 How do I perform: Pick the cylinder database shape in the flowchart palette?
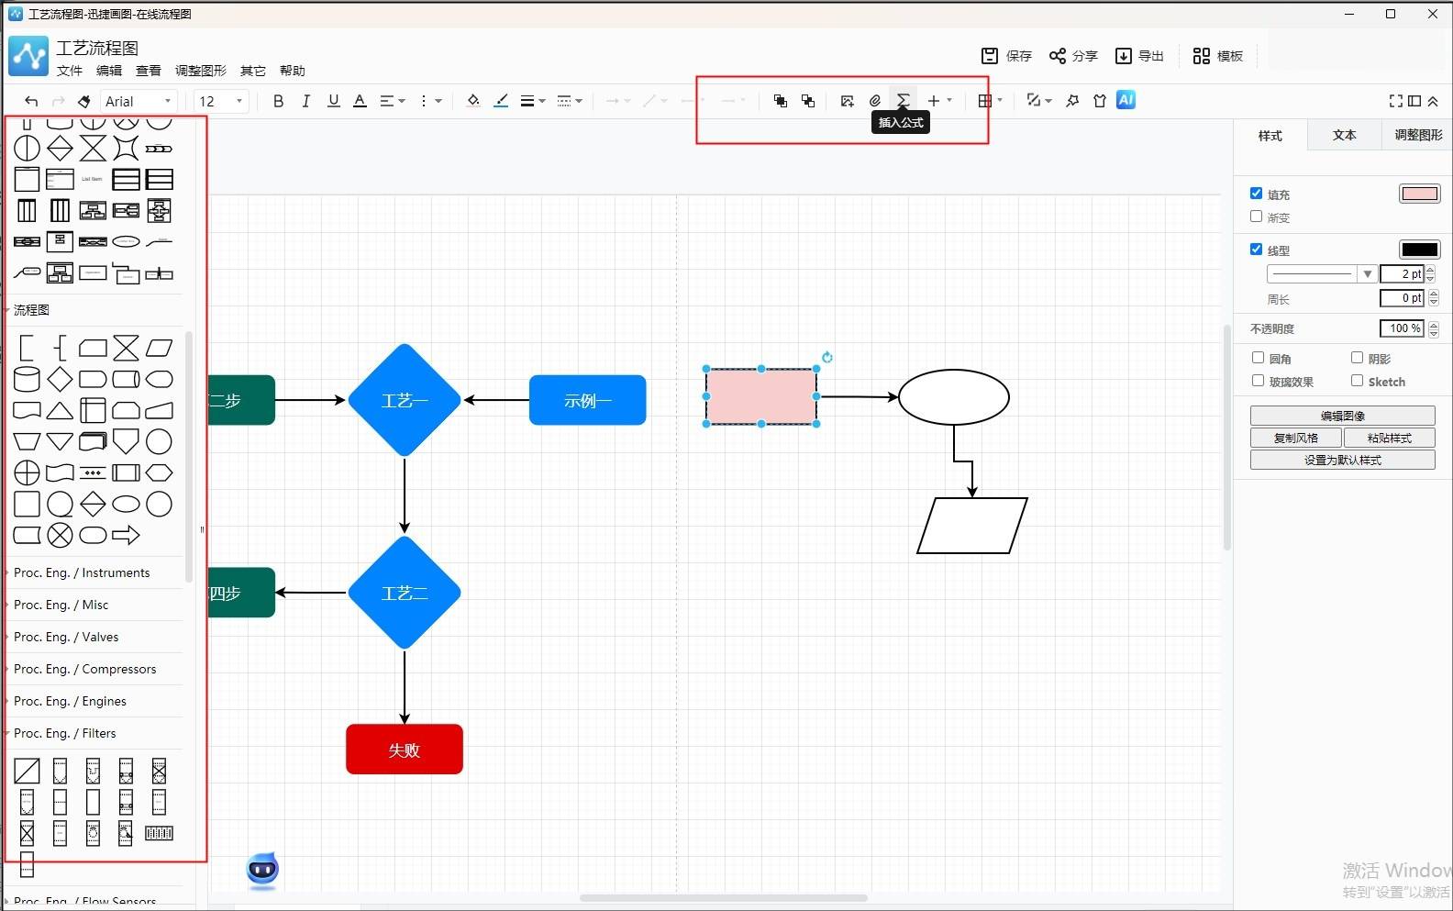(x=27, y=379)
